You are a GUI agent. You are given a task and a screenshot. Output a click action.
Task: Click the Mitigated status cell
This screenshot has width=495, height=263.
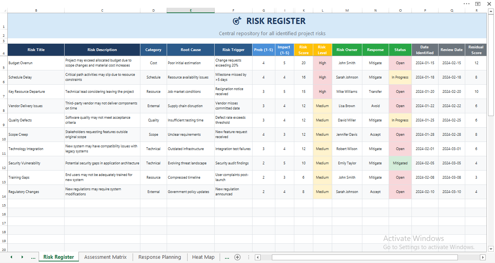pos(400,163)
